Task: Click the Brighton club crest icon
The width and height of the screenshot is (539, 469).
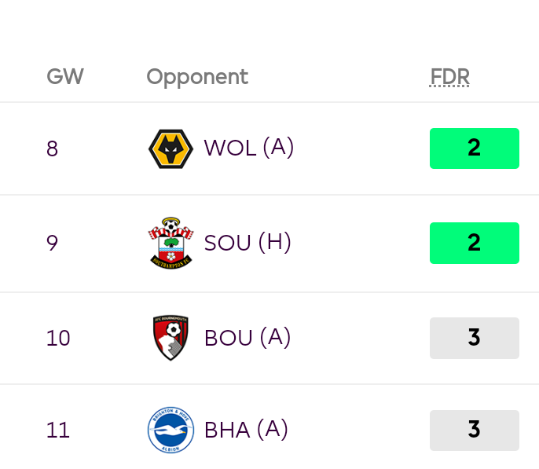Action: 170,431
